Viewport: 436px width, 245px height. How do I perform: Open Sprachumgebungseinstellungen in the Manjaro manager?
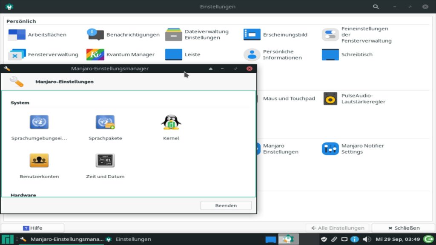39,128
